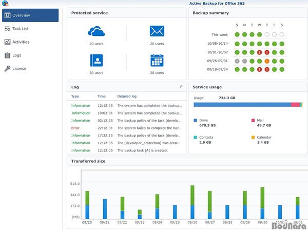Click This week Wednesday green status dot
Image resolution: width=308 pixels, height=231 pixels.
point(259,34)
